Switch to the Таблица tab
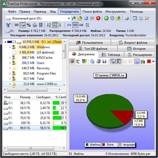Image resolution: width=158 pixels, height=158 pixels. click(x=111, y=55)
